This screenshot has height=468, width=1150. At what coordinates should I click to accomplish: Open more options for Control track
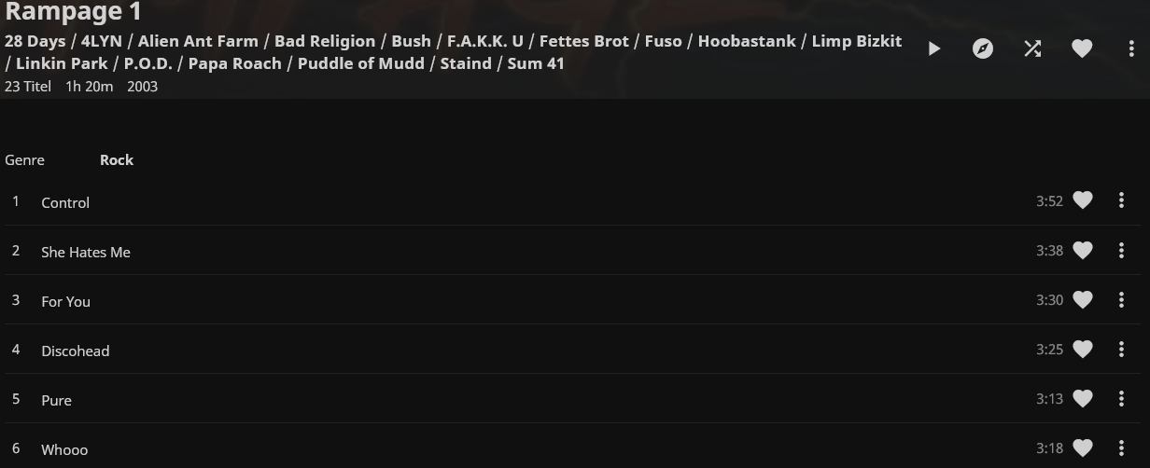(x=1121, y=200)
